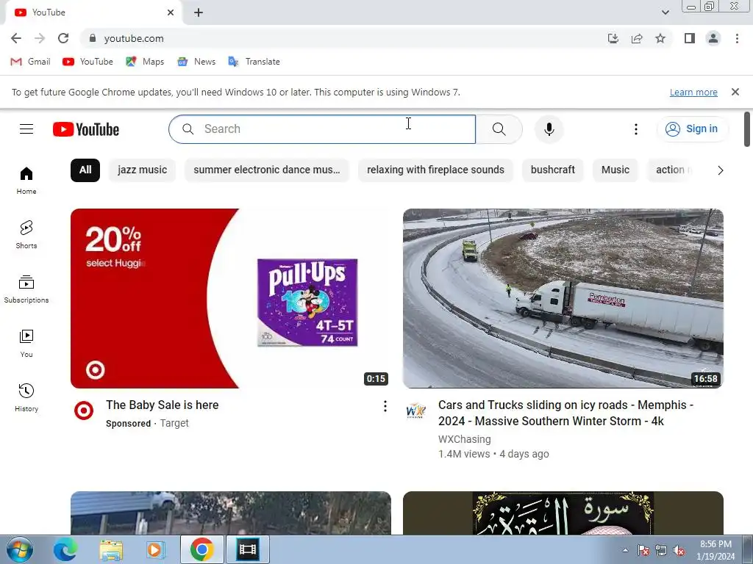
Task: Open Chrome profile avatar
Action: (x=713, y=38)
